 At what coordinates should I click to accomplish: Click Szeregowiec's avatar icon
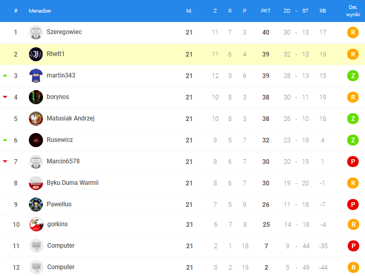pos(36,32)
